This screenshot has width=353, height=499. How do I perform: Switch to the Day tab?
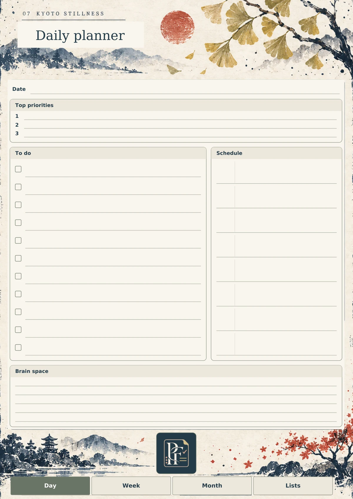coord(50,486)
